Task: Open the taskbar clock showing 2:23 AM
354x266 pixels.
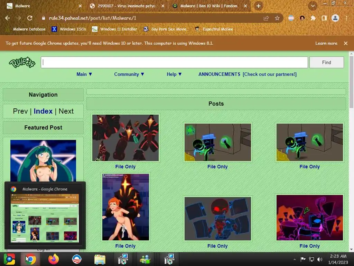Action: pyautogui.click(x=338, y=259)
